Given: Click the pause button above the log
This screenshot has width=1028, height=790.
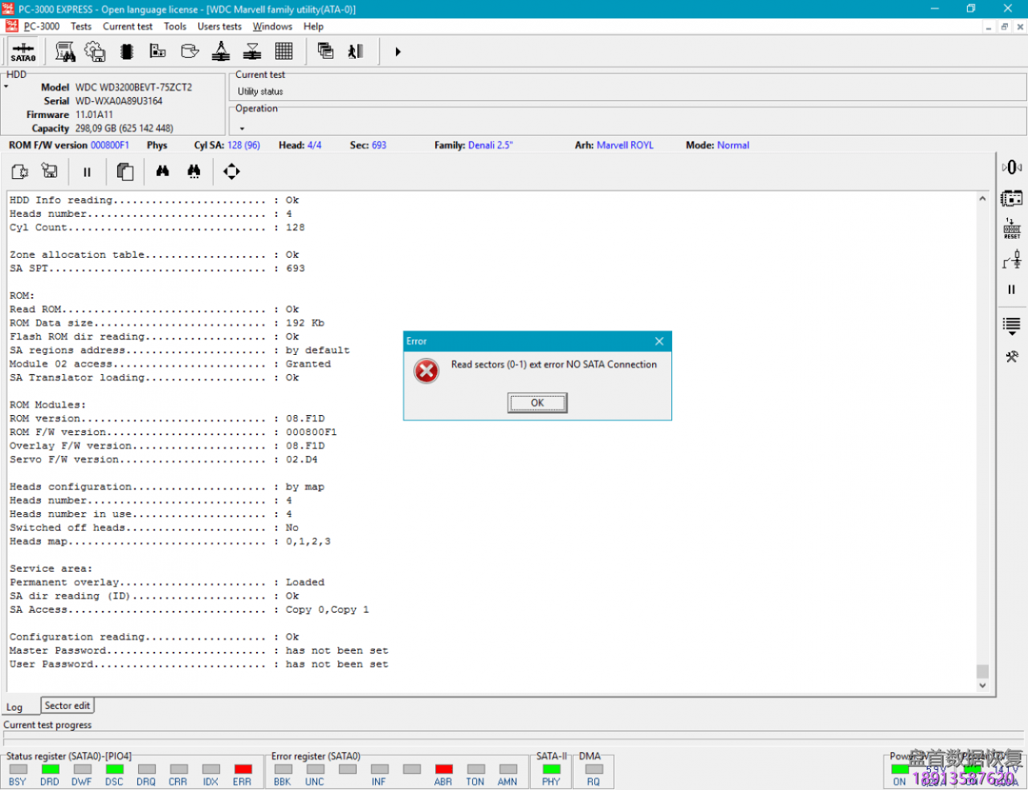Looking at the screenshot, I should pos(87,171).
